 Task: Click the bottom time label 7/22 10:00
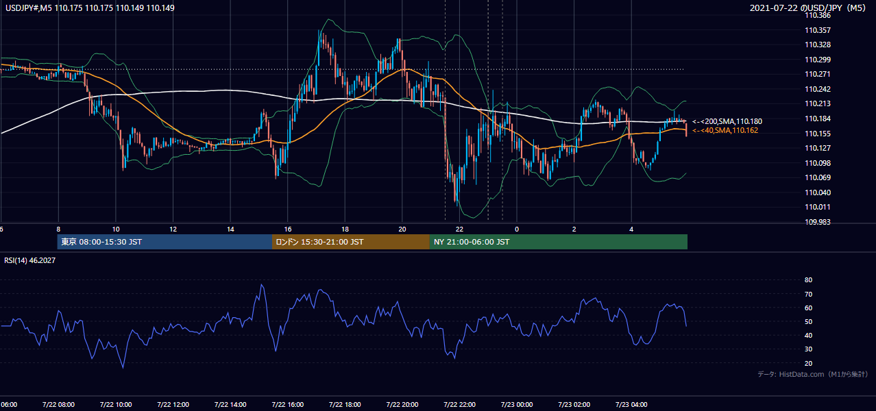coord(115,404)
